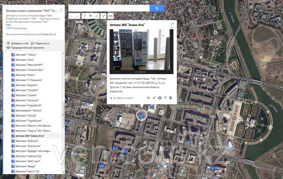Select Магазин "Апельсин" in the list
283x179 pixels.
[26, 146]
